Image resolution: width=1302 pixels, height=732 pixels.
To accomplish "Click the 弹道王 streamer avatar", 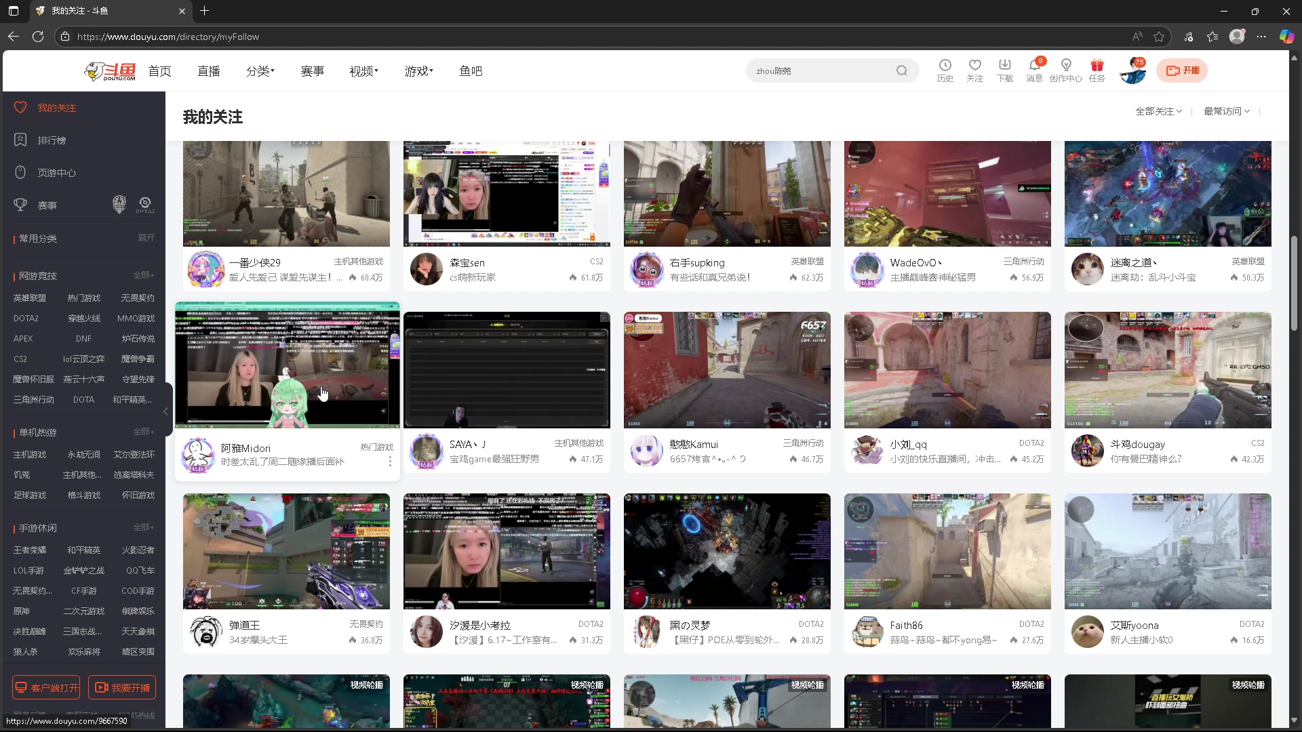I will click(206, 632).
